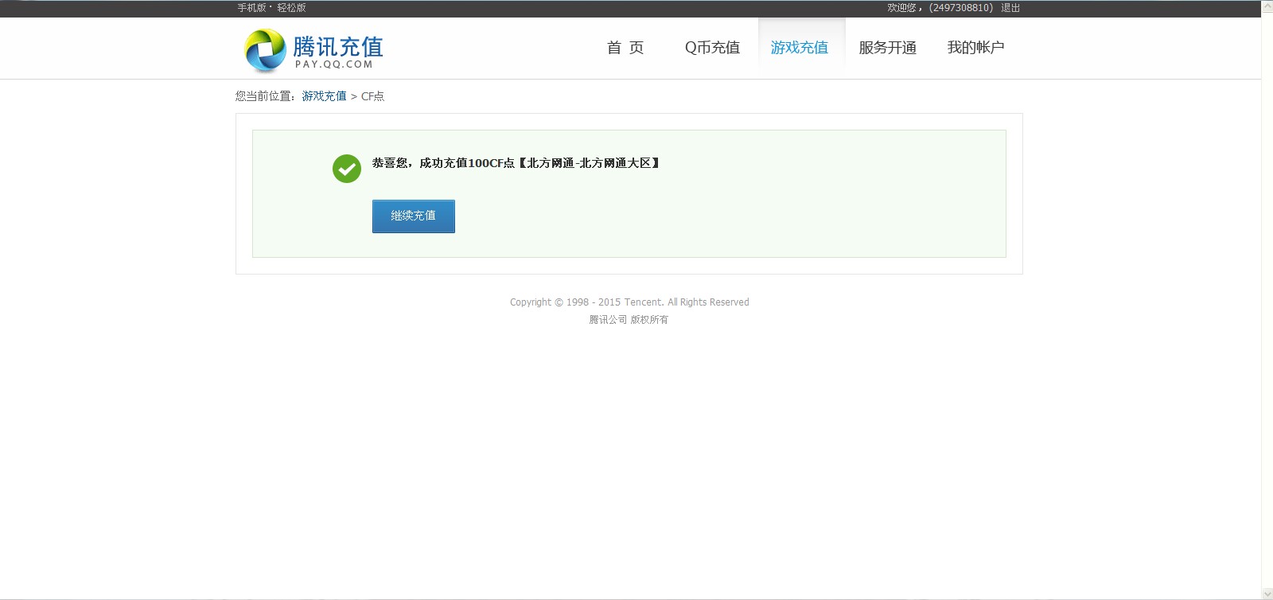Open the 首页 home tab
Viewport: 1273px width, 600px height.
click(x=625, y=48)
